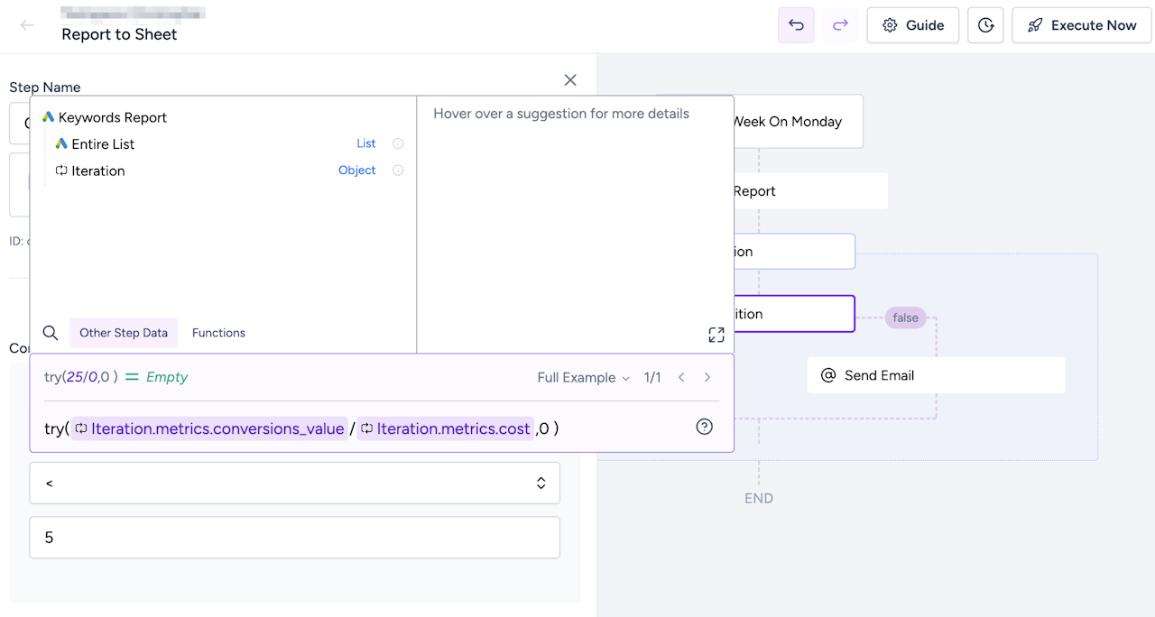Open the Guide button
Viewport: 1155px width, 617px height.
912,25
